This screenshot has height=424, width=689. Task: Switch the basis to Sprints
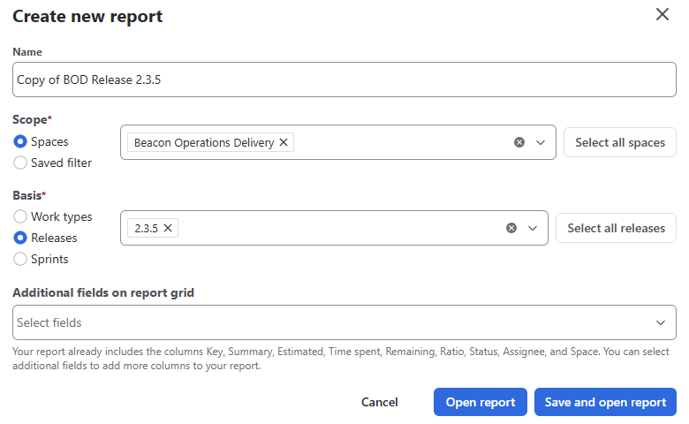(20, 259)
